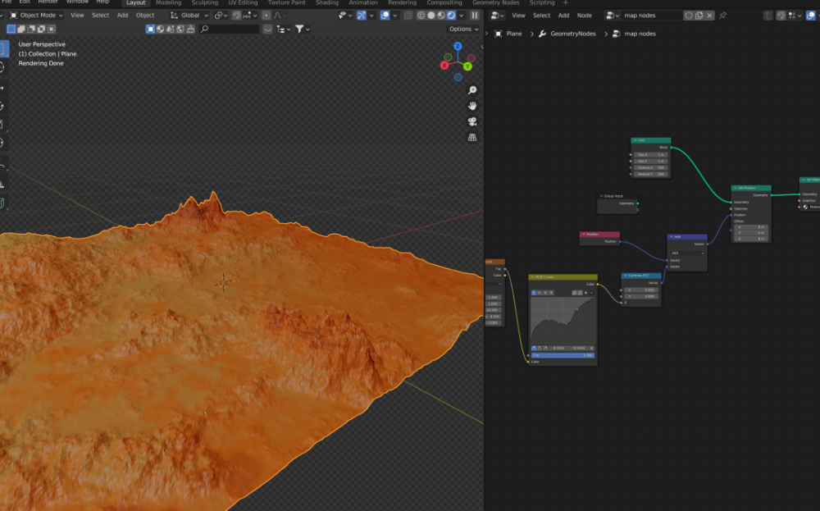
Task: Unlink the map nodes node group
Action: tap(709, 15)
